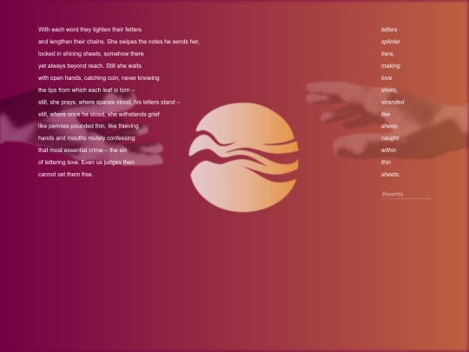This screenshot has height=352, width=469.
Task: Click the central orange globe logo
Action: [x=243, y=157]
